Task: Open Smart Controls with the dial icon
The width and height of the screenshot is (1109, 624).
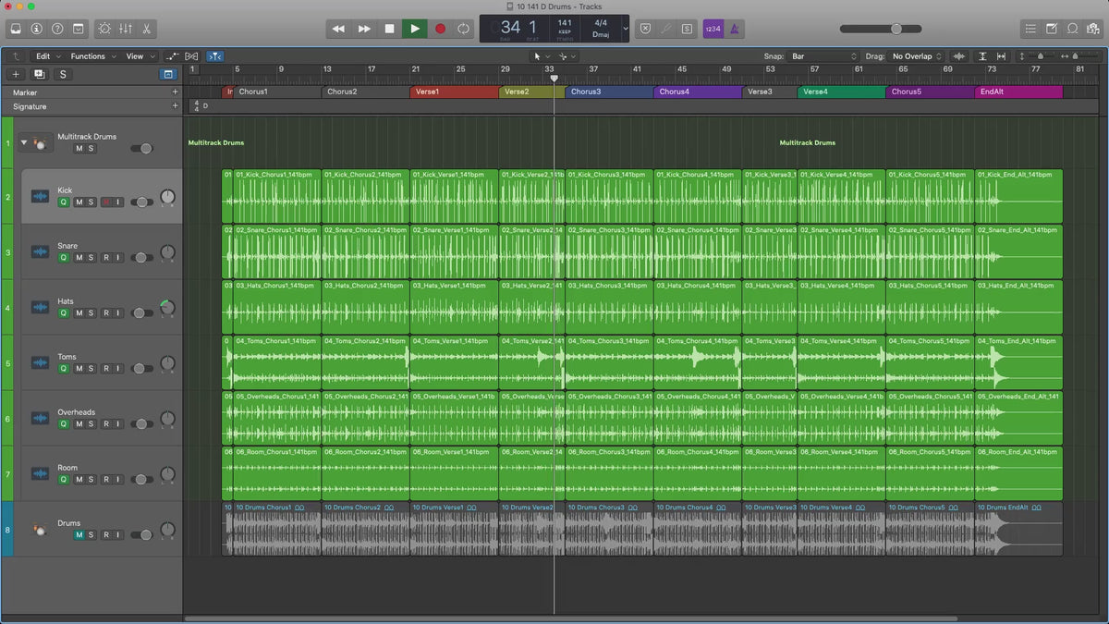Action: tap(104, 29)
